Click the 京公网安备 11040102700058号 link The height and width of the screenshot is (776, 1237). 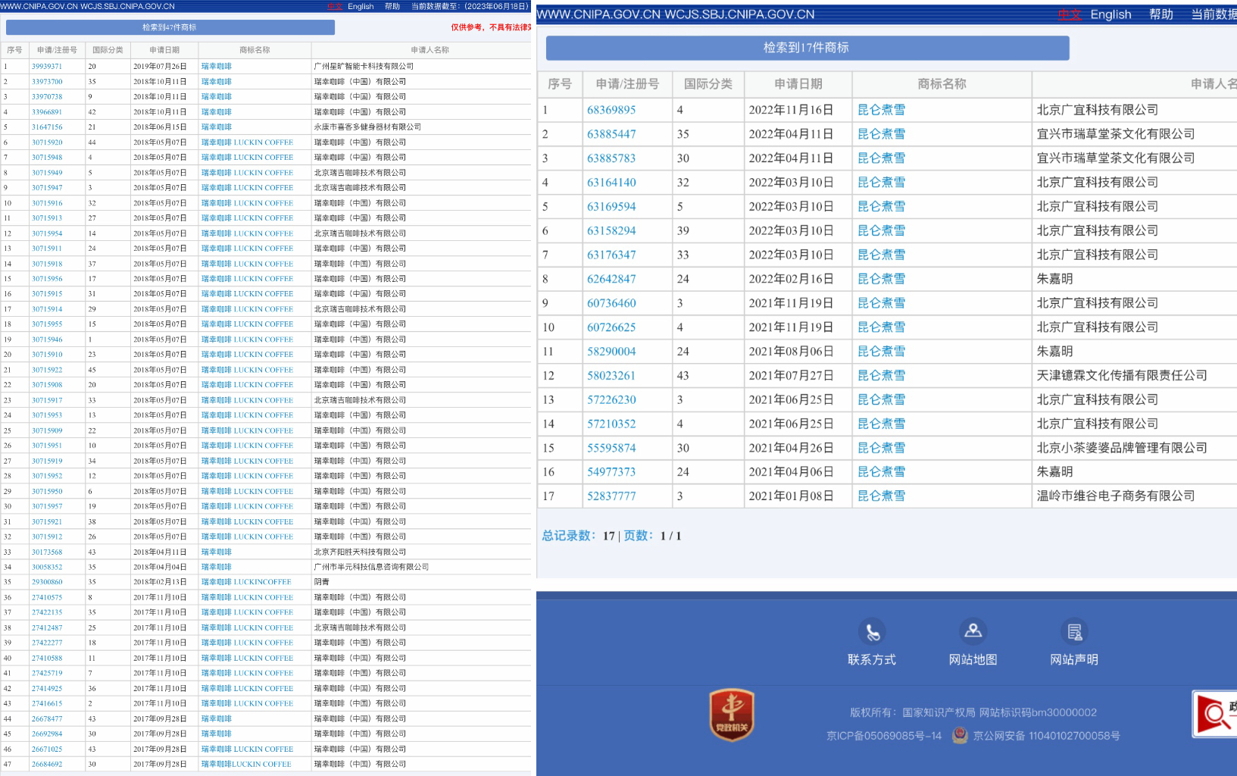pos(1046,736)
